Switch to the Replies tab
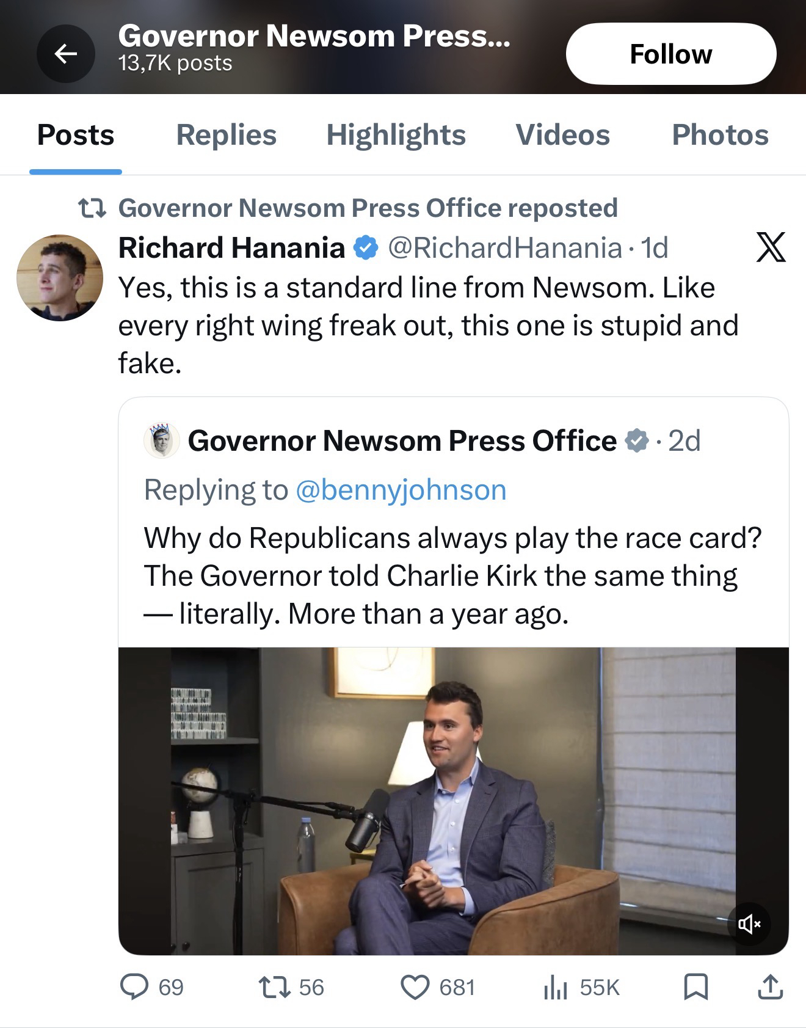Viewport: 806px width, 1028px height. (x=226, y=135)
